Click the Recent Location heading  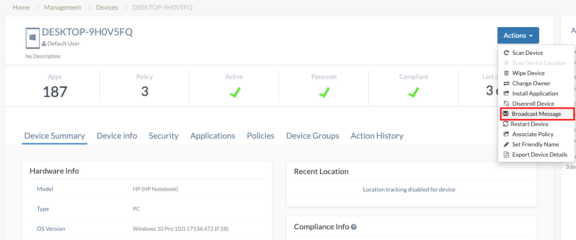click(321, 172)
